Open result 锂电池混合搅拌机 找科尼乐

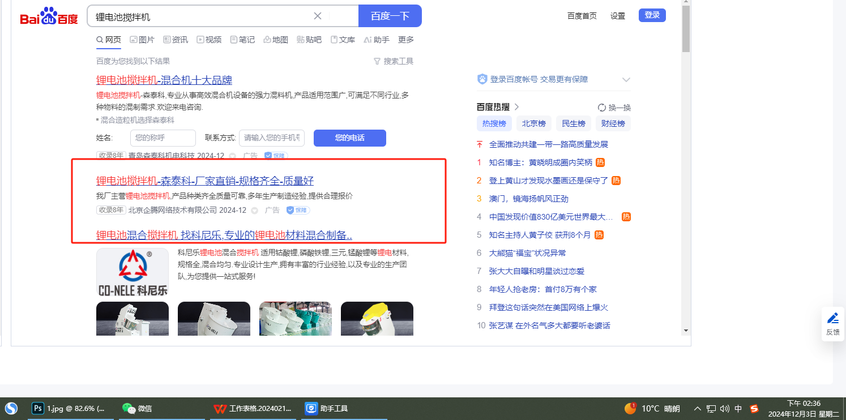point(224,235)
